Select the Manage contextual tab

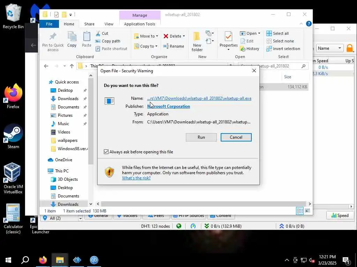click(x=139, y=15)
